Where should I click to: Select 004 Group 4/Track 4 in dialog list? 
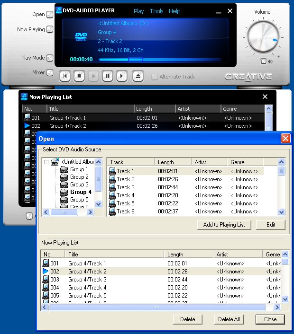(161, 288)
